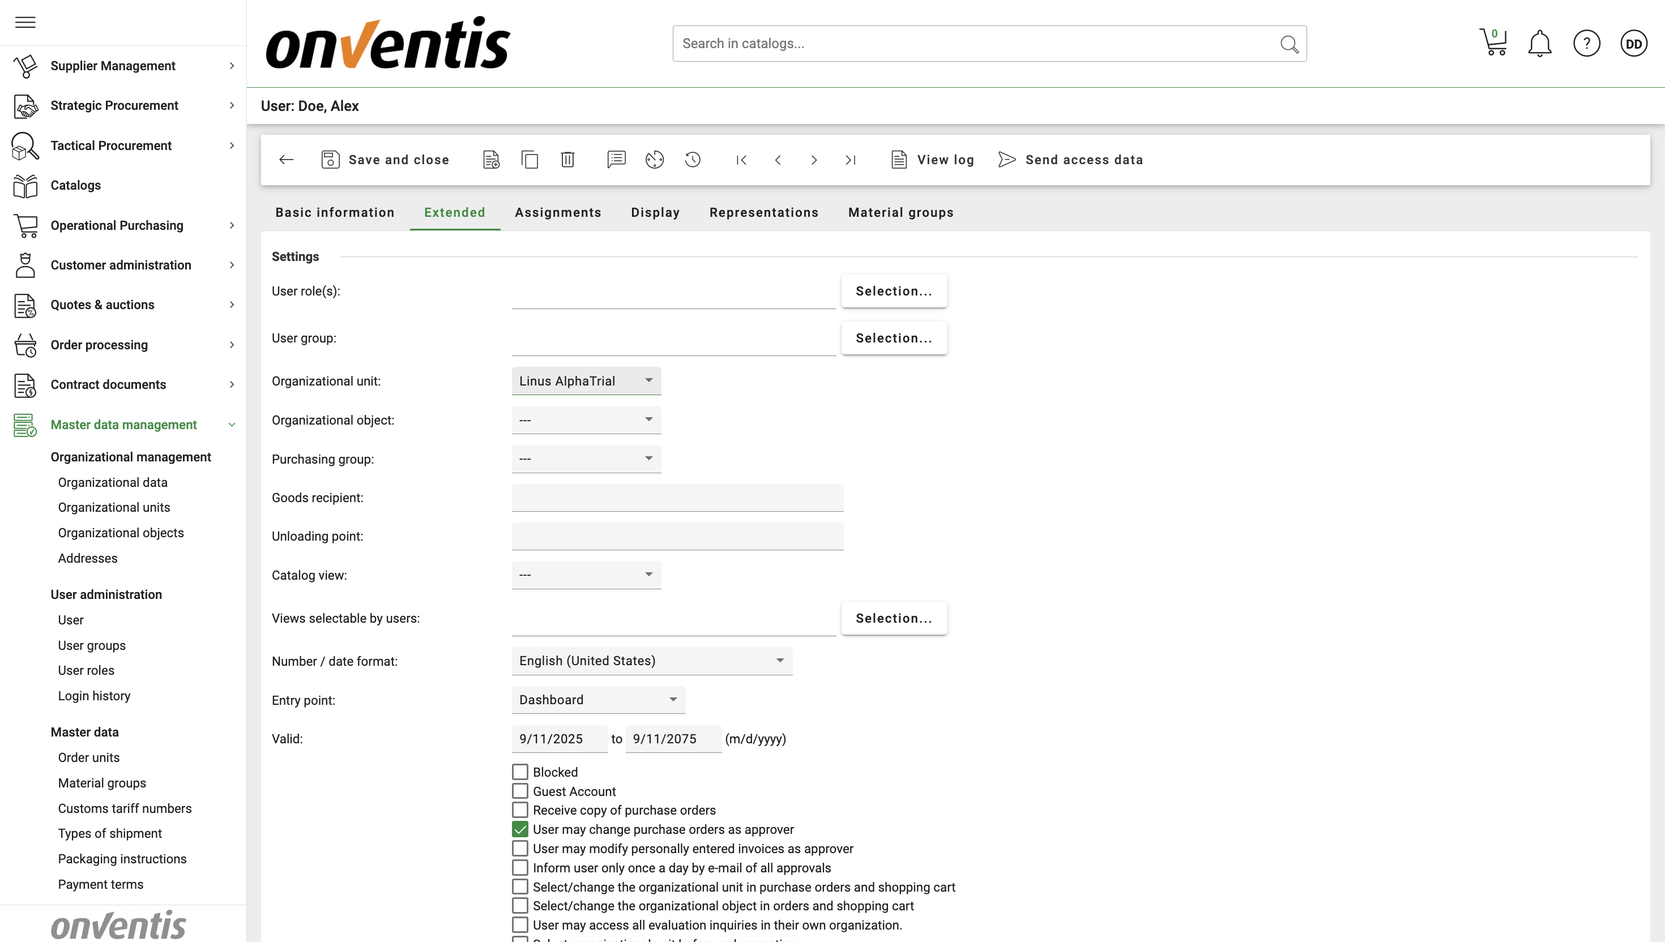Open the Selection dialog for user roles

(x=894, y=290)
